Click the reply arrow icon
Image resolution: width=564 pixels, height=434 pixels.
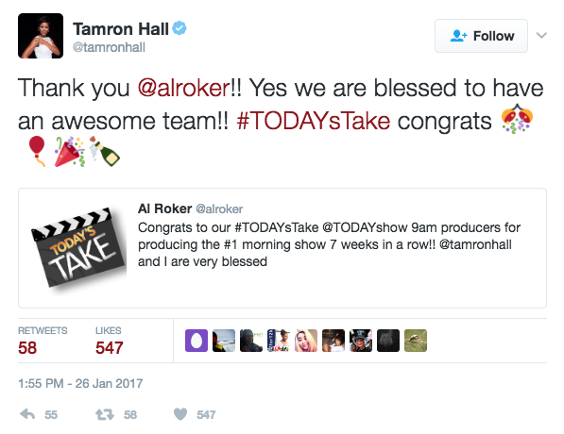27,414
